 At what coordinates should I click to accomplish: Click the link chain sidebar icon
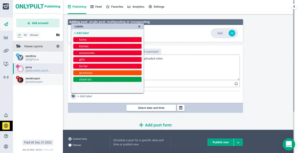[6, 51]
